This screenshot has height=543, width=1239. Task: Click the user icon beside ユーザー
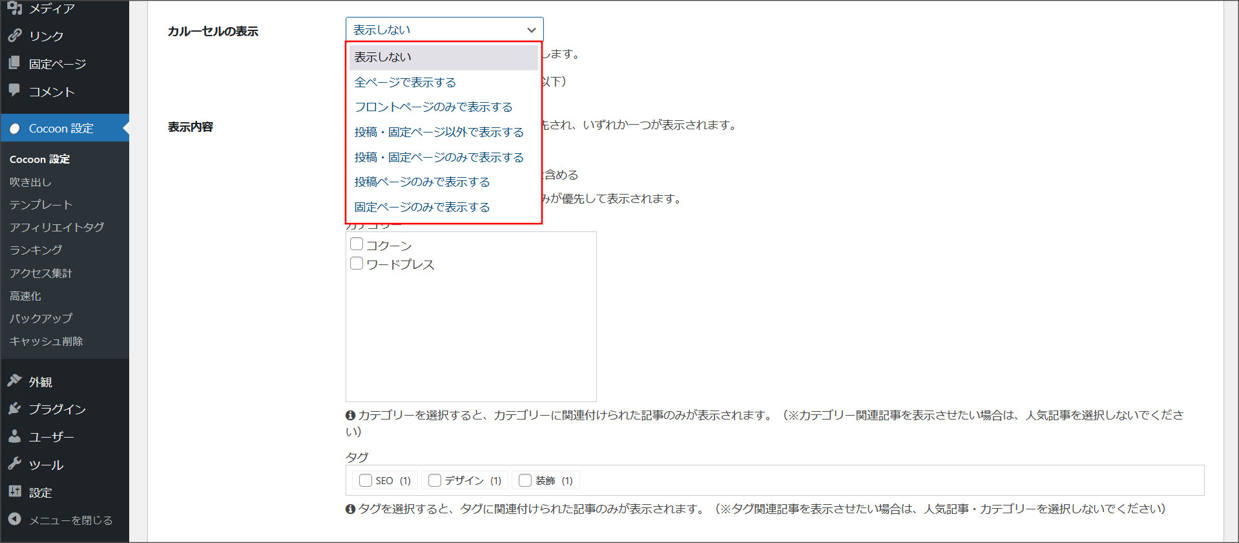[x=15, y=436]
